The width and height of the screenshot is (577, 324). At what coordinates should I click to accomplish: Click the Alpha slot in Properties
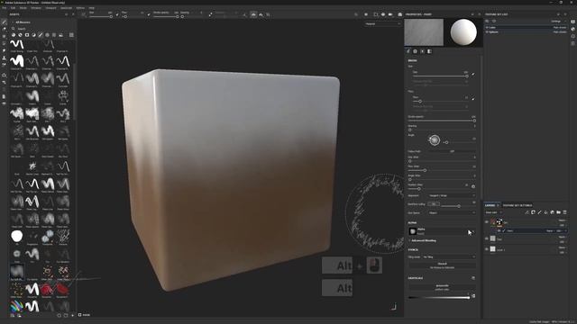(x=442, y=231)
